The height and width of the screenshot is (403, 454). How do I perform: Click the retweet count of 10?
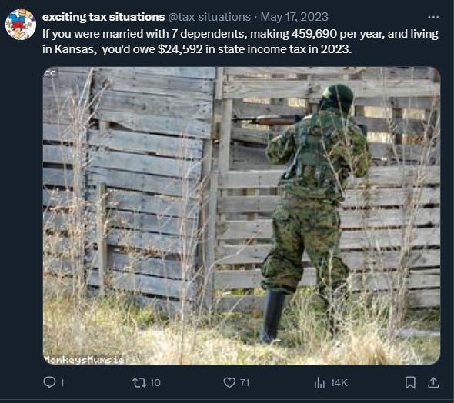coord(155,383)
